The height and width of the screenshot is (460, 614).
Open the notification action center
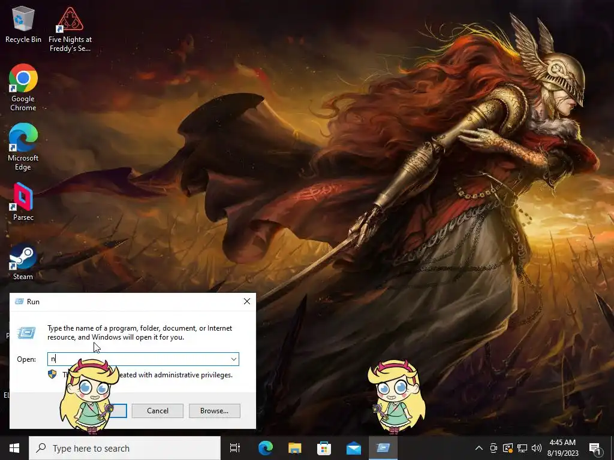click(x=595, y=448)
